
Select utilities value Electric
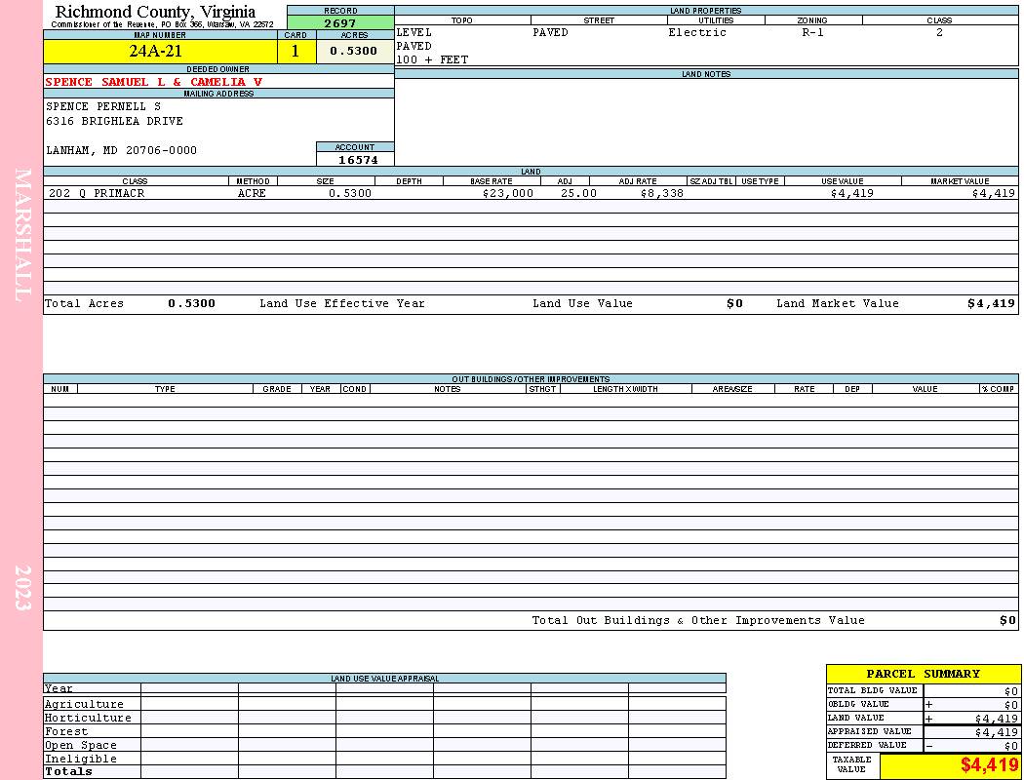tap(697, 32)
